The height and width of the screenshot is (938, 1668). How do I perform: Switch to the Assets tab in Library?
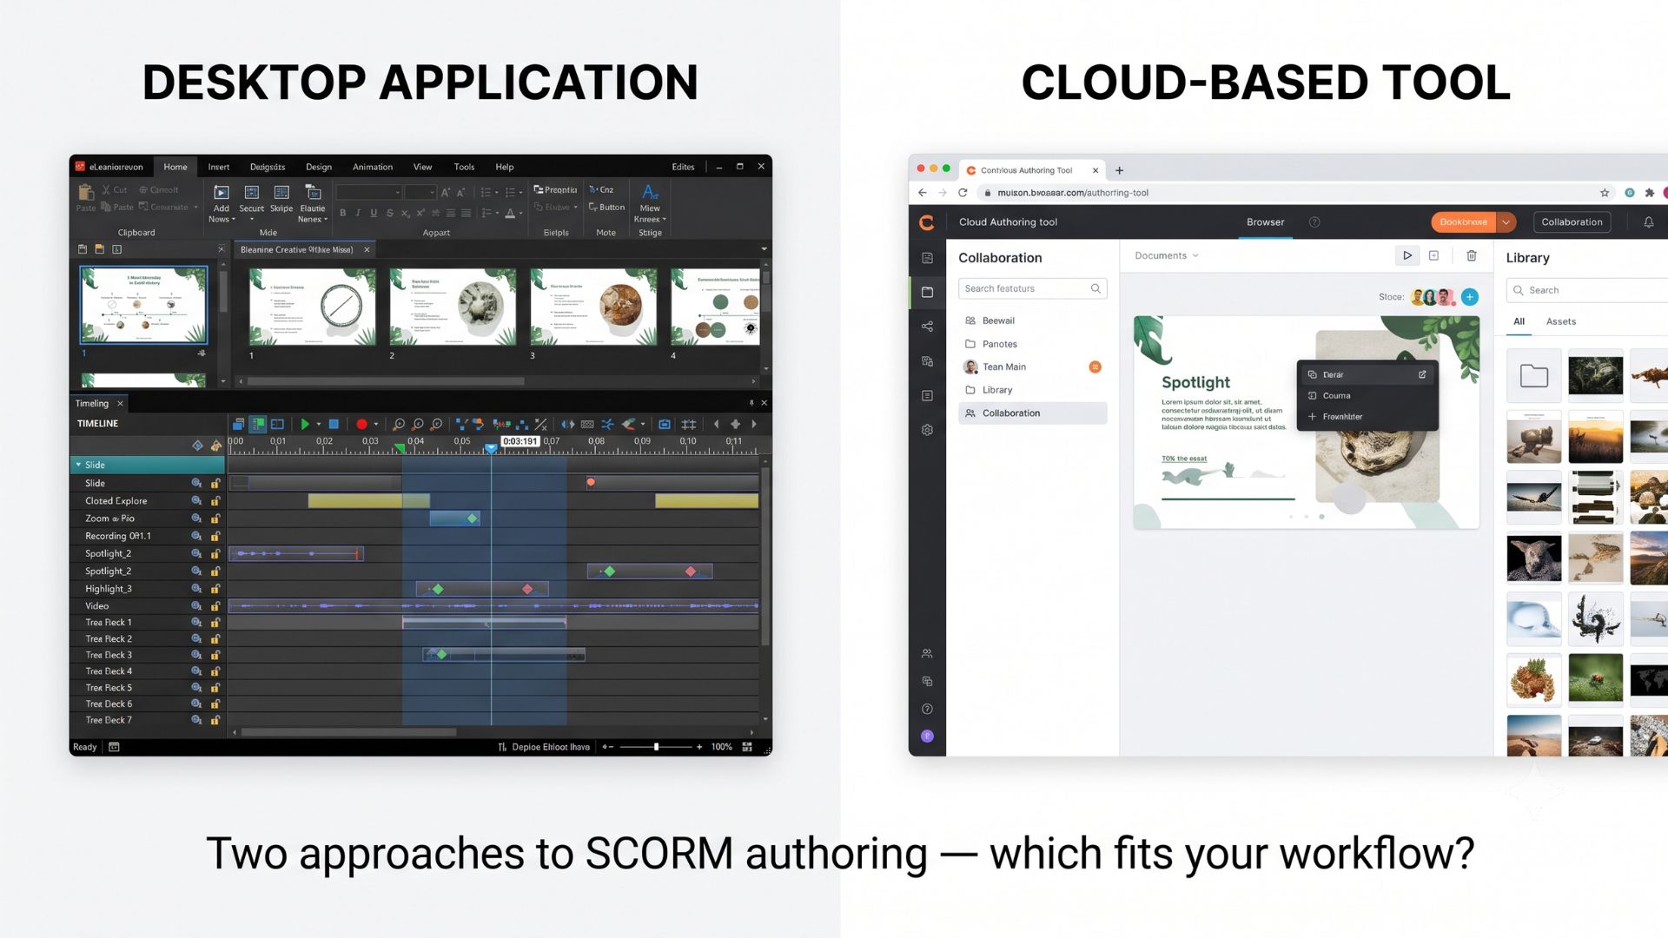click(x=1561, y=321)
